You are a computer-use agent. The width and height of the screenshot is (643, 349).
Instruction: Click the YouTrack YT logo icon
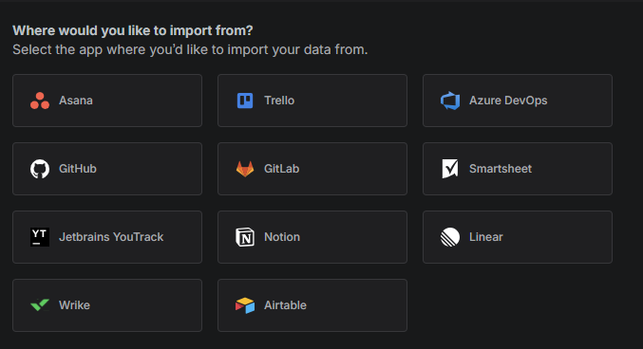pyautogui.click(x=40, y=237)
